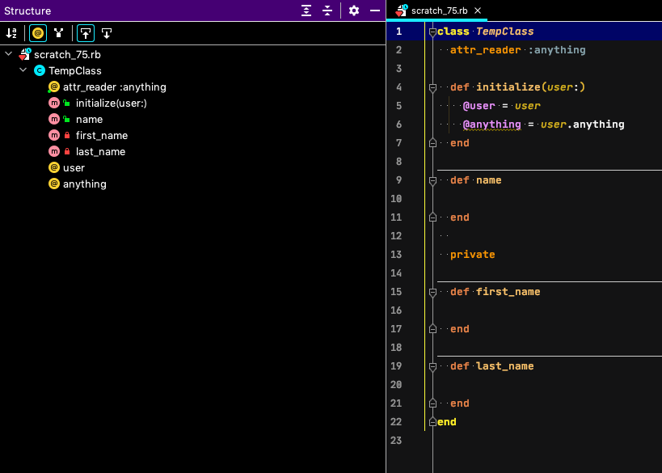Click @user variable on line 5

pyautogui.click(x=479, y=106)
